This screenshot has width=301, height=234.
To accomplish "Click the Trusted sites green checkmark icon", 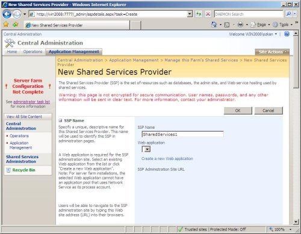I will tap(181, 229).
